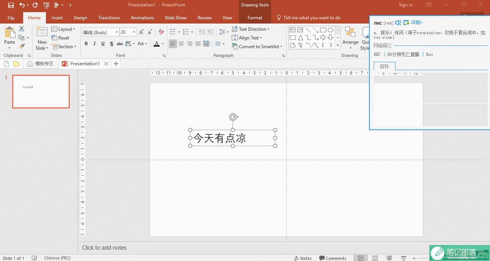Choose the right arrow shape
Viewport: 490px width, 261px height.
pos(323,38)
